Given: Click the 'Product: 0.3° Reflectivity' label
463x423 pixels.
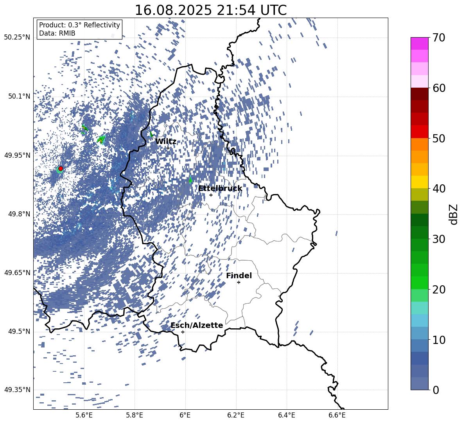Looking at the screenshot, I should point(79,25).
